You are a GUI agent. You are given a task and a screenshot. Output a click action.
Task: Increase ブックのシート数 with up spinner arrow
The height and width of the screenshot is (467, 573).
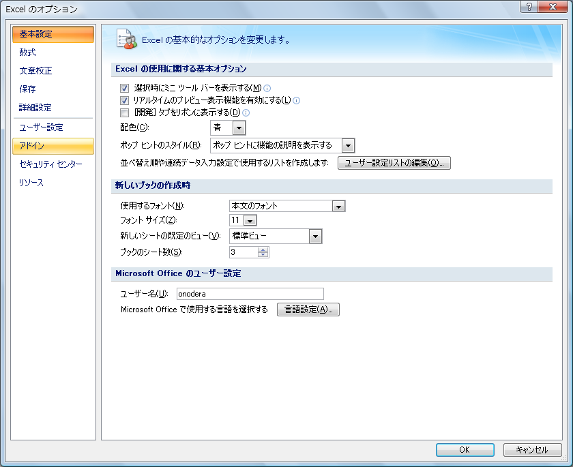point(263,250)
